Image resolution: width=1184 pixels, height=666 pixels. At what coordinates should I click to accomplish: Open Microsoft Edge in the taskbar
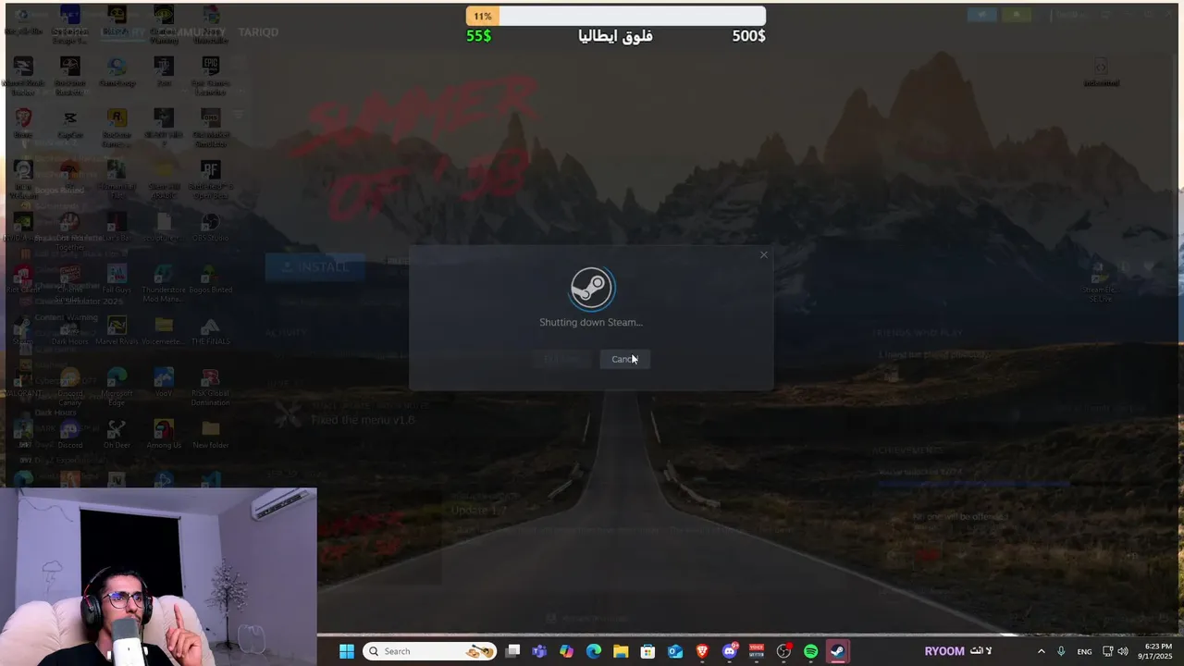[594, 651]
